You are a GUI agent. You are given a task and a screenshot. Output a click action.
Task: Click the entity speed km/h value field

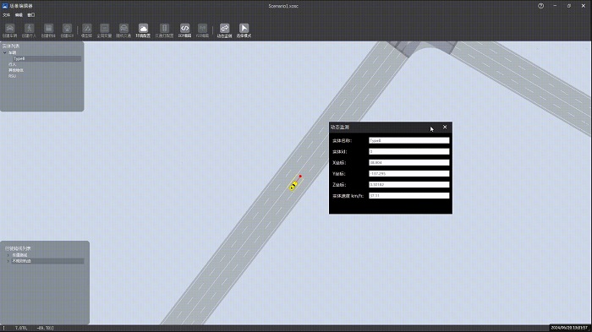coord(408,196)
